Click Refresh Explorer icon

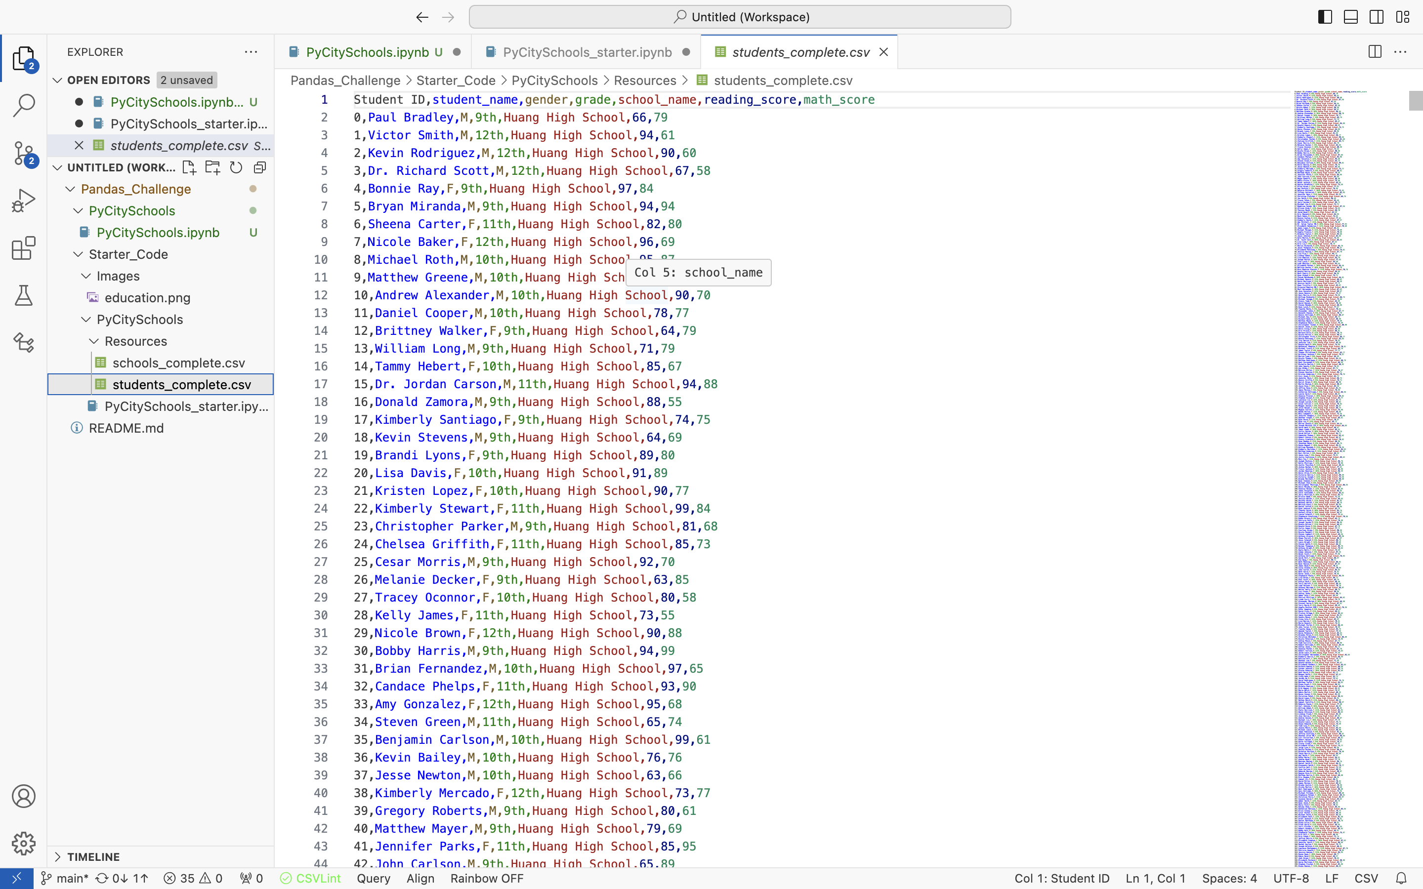tap(236, 167)
